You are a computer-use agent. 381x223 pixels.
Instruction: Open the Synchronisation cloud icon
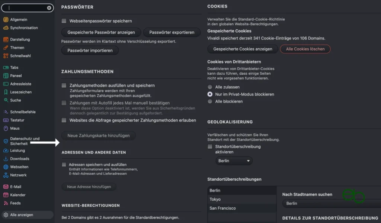click(x=6, y=28)
